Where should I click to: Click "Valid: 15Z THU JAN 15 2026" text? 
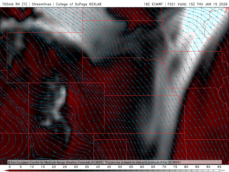point(202,4)
